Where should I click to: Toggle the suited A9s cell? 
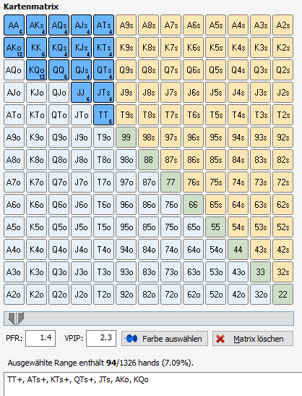click(x=126, y=25)
